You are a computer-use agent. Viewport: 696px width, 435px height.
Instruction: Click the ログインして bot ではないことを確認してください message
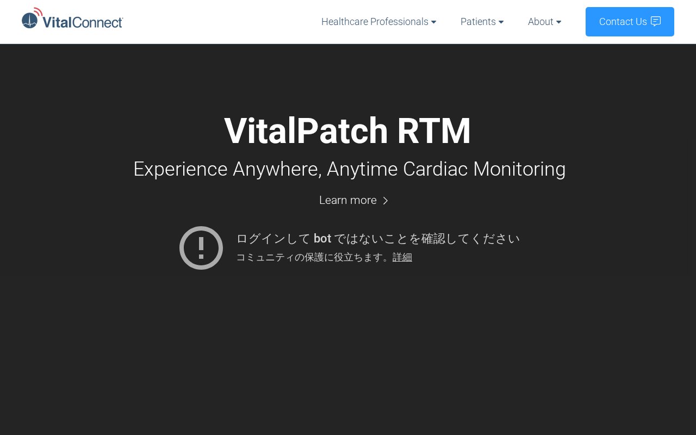pos(378,239)
